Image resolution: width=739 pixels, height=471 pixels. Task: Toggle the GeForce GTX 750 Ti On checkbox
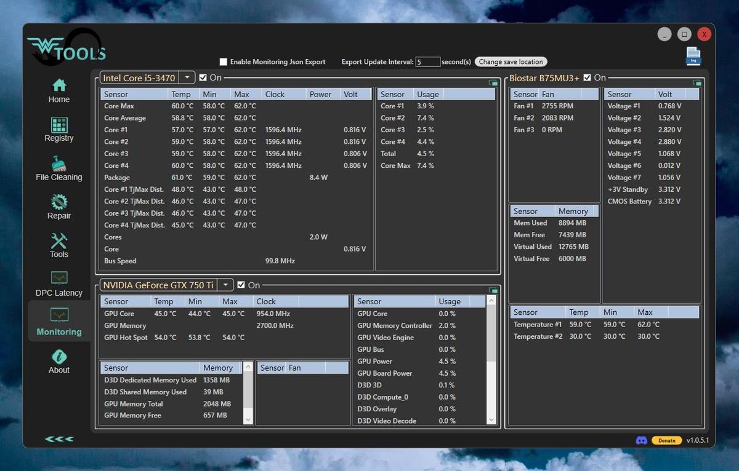point(241,285)
